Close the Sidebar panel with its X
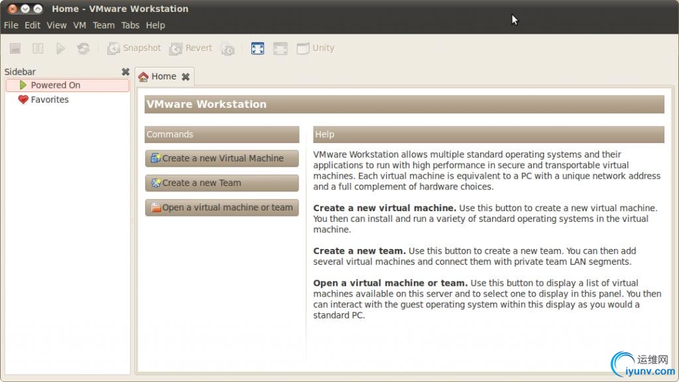Image resolution: width=679 pixels, height=382 pixels. (125, 72)
